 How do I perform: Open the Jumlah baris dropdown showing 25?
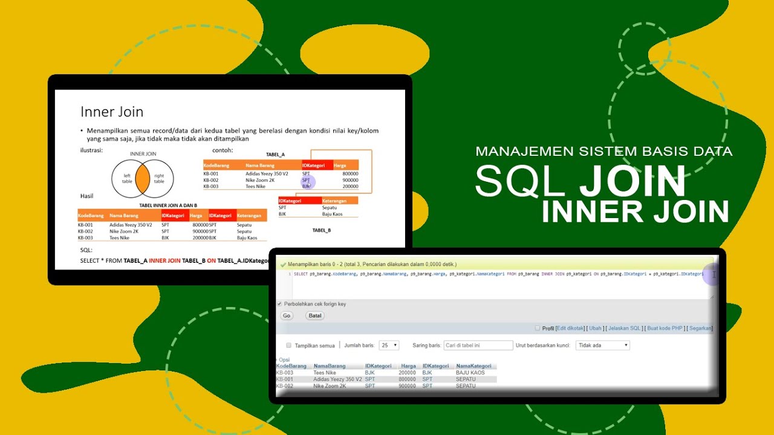coord(389,346)
